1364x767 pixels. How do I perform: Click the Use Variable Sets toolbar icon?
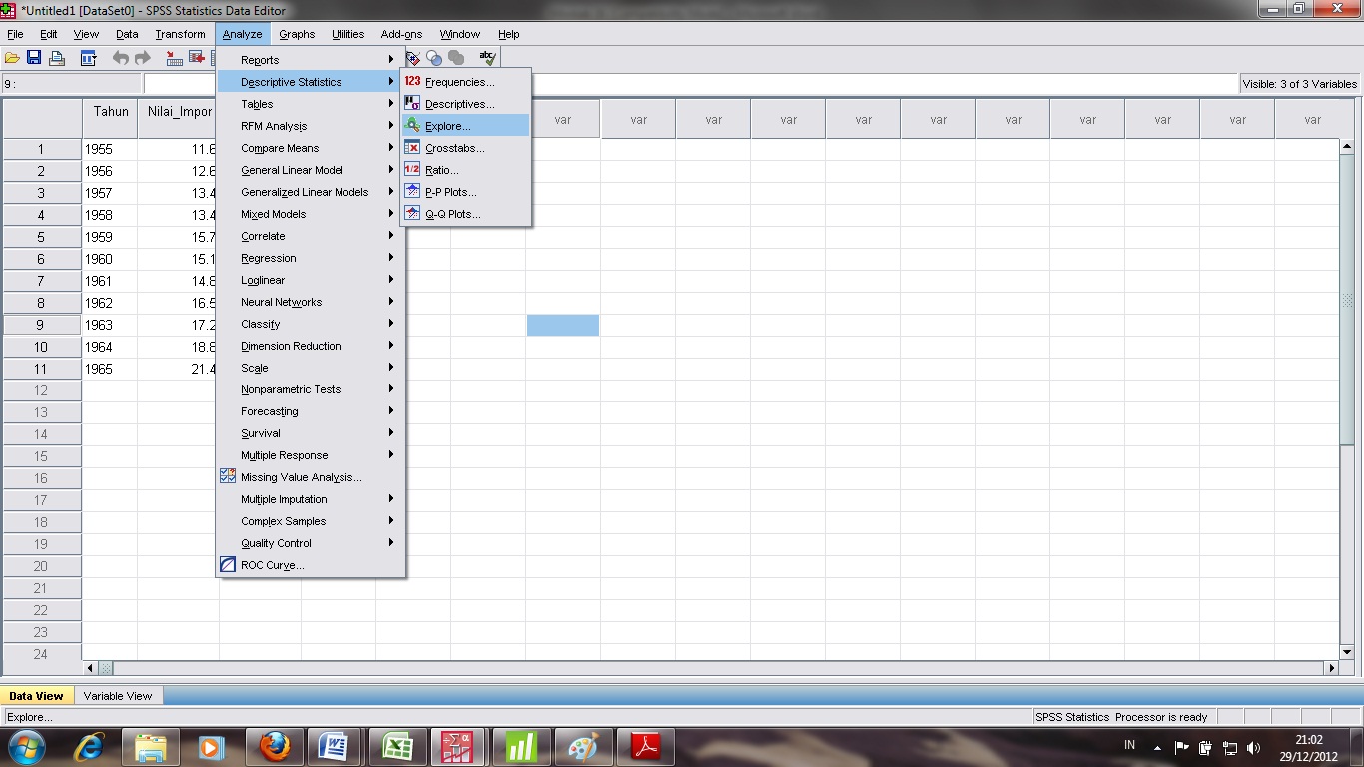click(x=434, y=57)
